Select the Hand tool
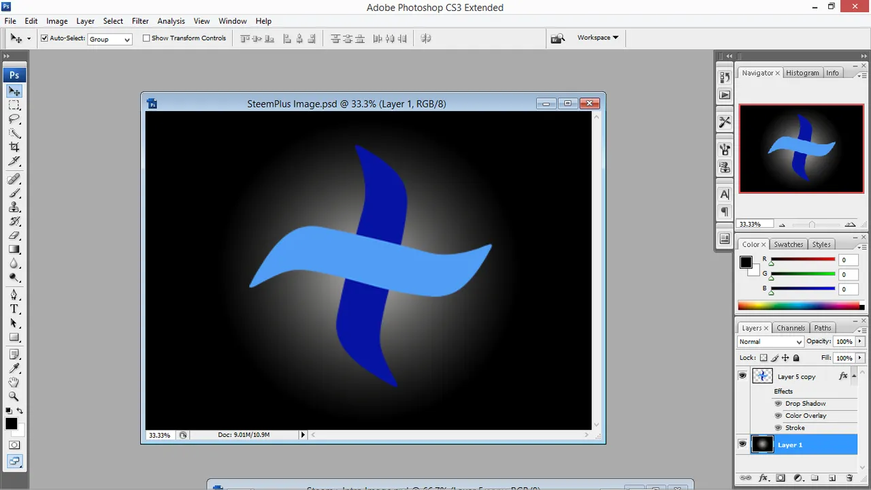The height and width of the screenshot is (490, 871). (x=14, y=382)
